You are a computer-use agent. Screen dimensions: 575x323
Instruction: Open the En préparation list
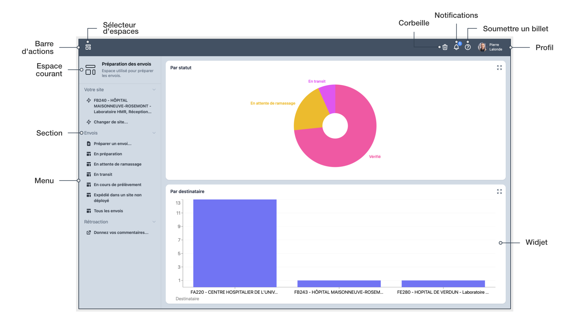click(x=108, y=154)
